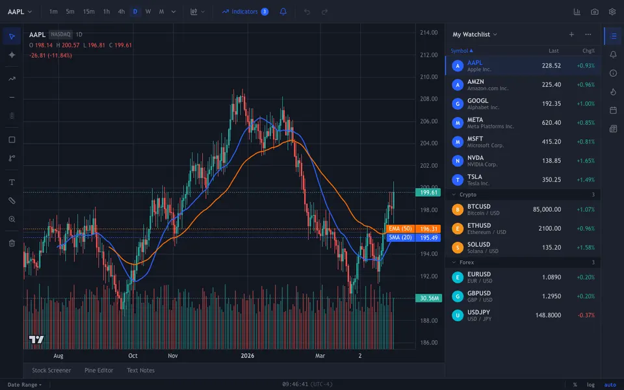Select the vertical dotted line tool
The width and height of the screenshot is (624, 390).
click(12, 116)
